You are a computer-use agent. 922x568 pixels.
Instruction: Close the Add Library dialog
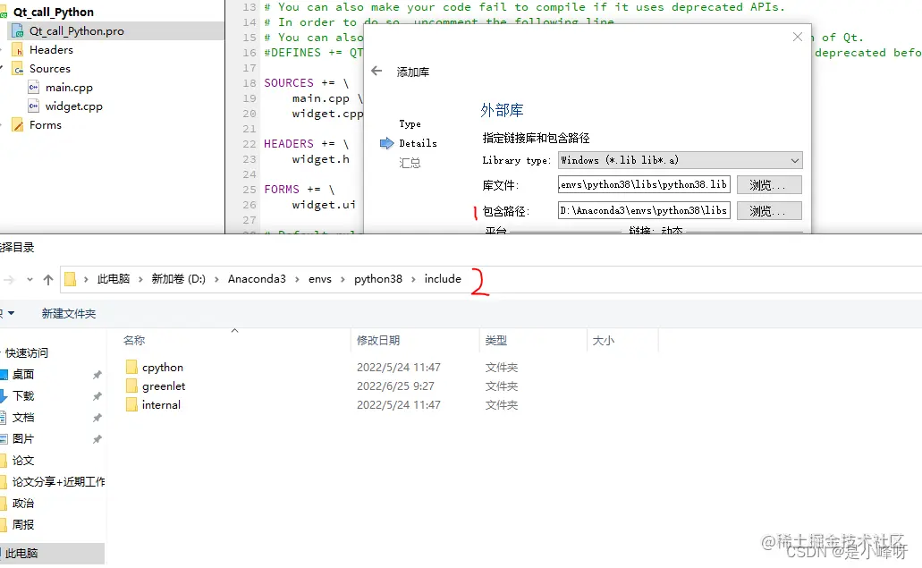798,37
